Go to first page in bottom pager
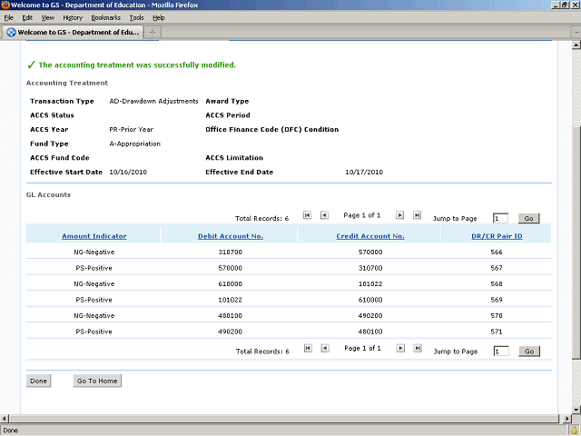 pos(308,348)
